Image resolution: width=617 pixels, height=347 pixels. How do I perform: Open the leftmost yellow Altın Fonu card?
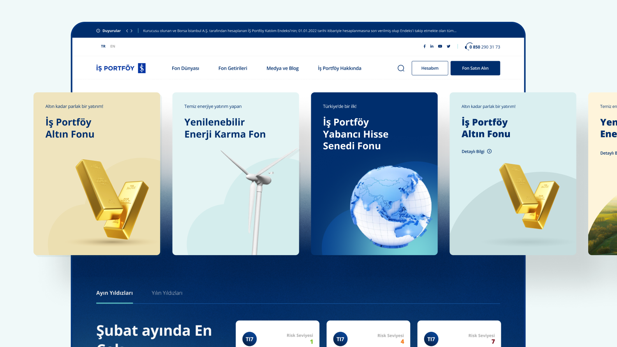(97, 174)
